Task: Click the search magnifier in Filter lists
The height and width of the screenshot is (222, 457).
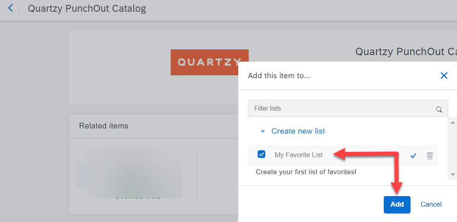Action: click(x=438, y=110)
